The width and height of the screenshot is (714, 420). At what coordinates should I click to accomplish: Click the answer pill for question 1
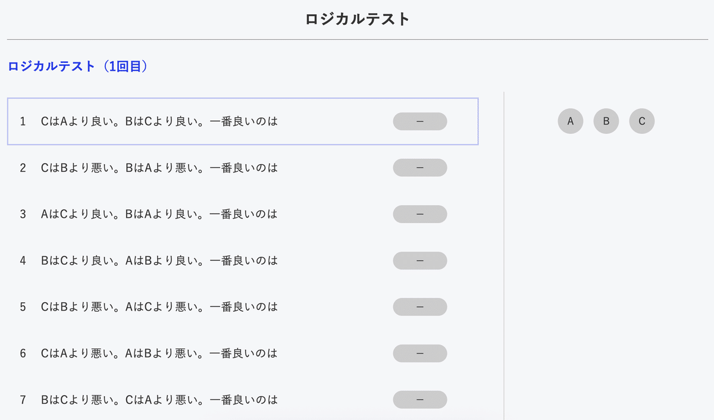pyautogui.click(x=420, y=121)
